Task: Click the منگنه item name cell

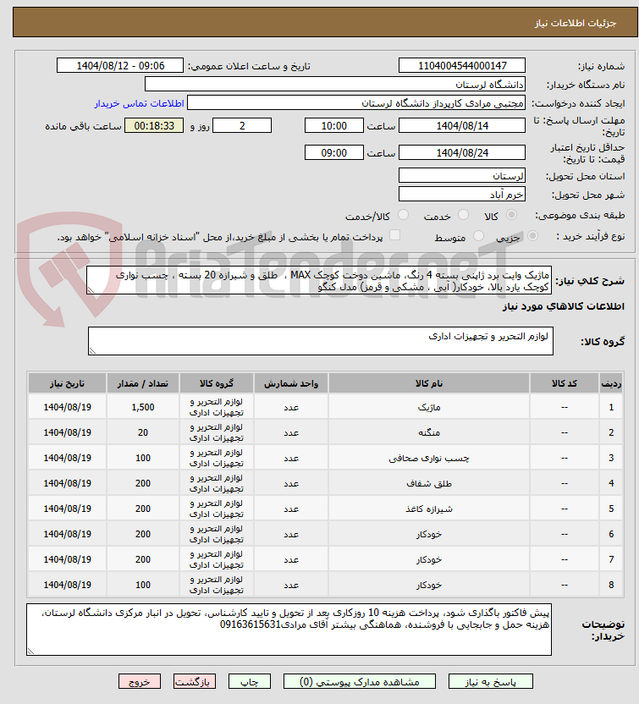Action: [429, 432]
